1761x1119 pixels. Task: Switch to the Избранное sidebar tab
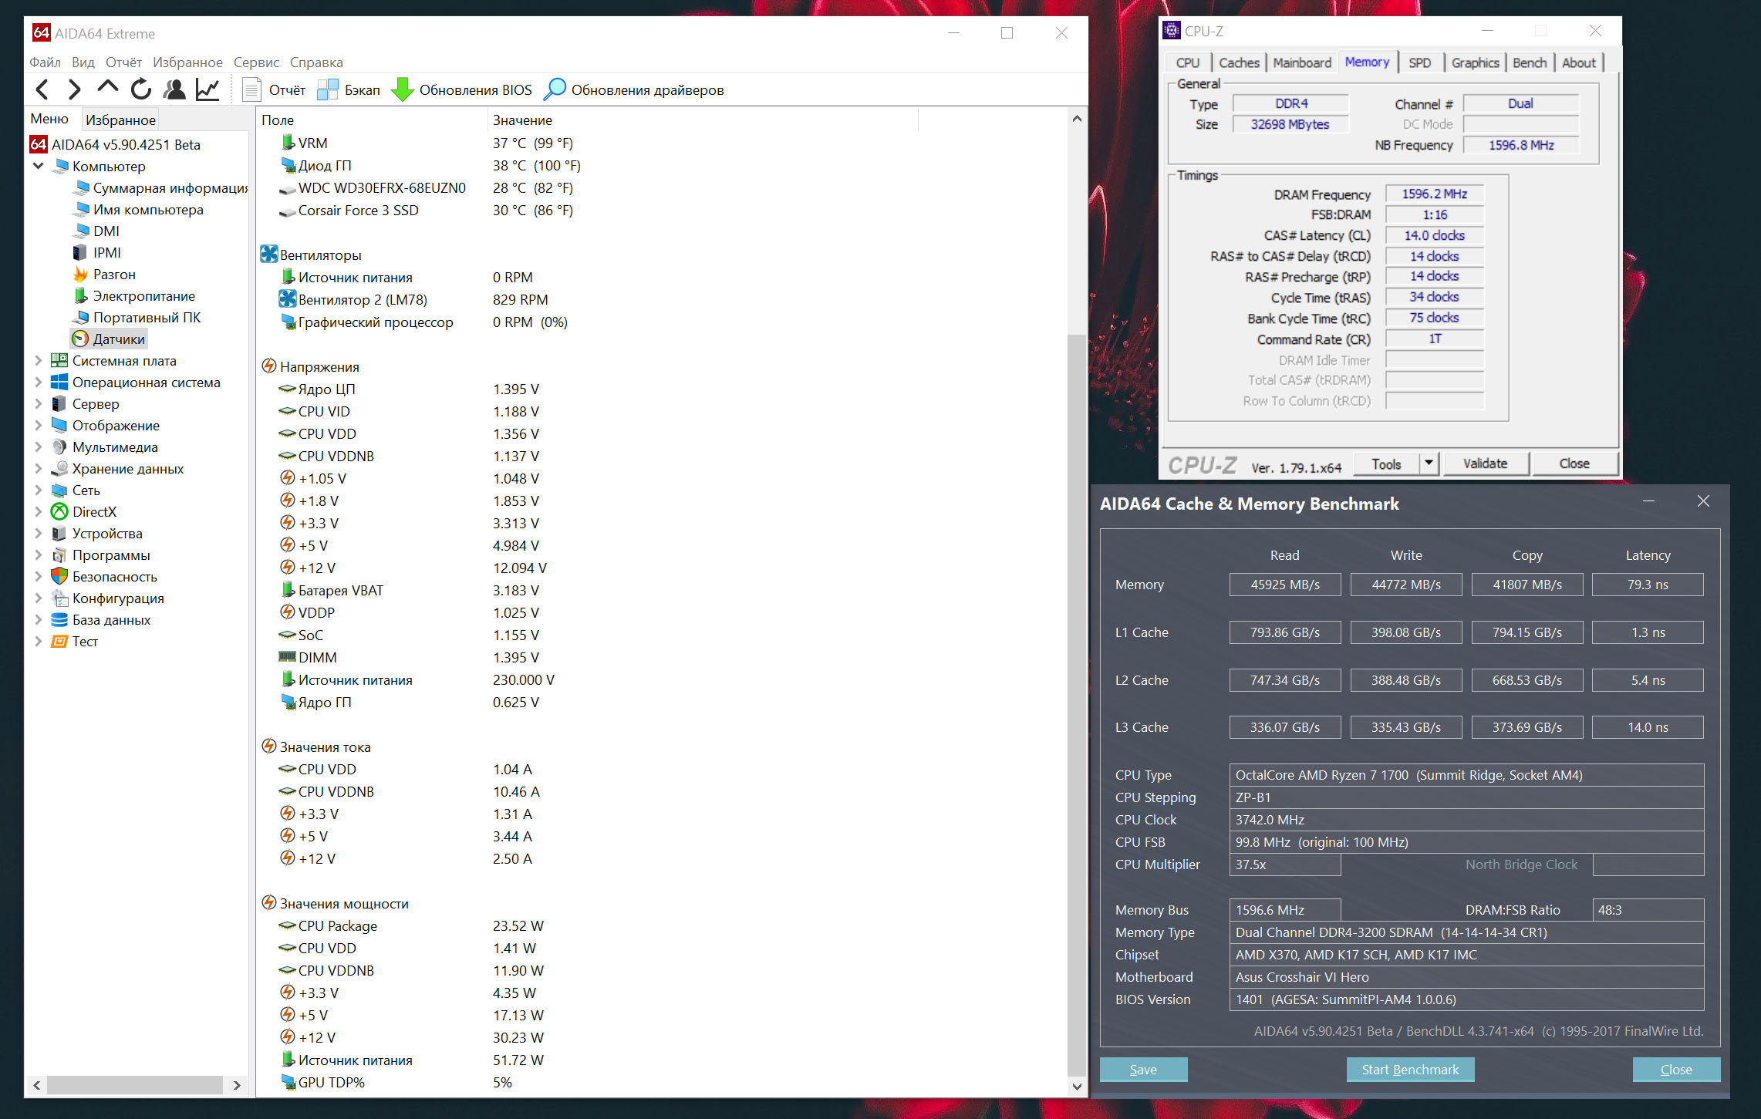120,120
